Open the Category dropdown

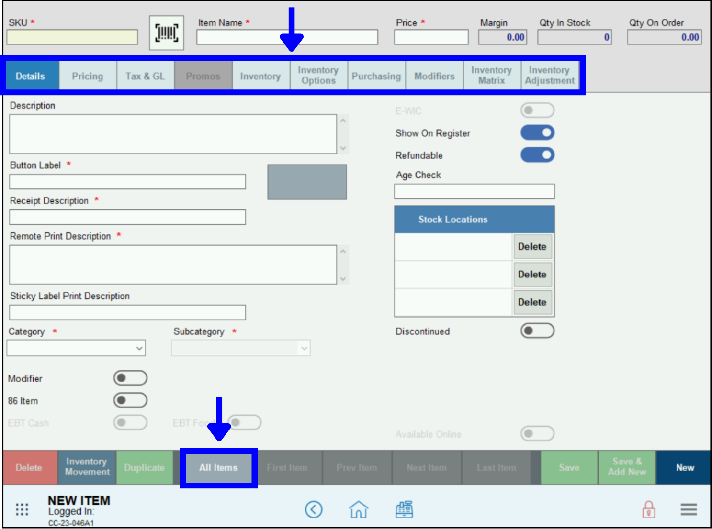pos(76,348)
